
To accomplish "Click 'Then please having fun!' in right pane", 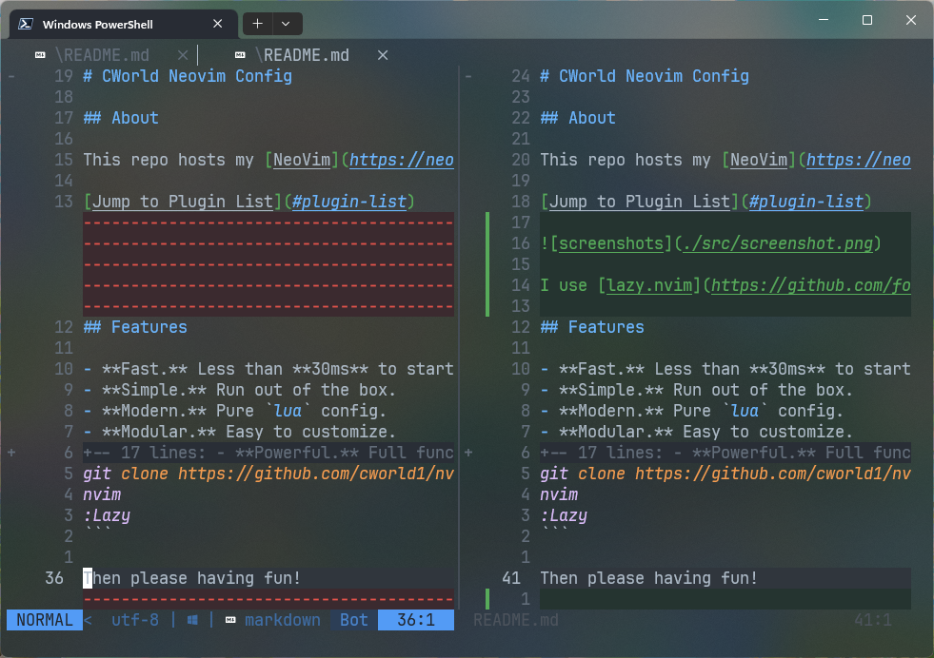I will [x=648, y=578].
